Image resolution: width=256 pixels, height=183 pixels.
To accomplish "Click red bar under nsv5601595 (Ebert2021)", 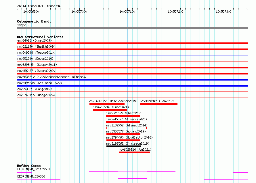I will tap(123, 116).
